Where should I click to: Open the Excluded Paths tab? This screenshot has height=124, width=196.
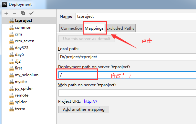coord(120,28)
